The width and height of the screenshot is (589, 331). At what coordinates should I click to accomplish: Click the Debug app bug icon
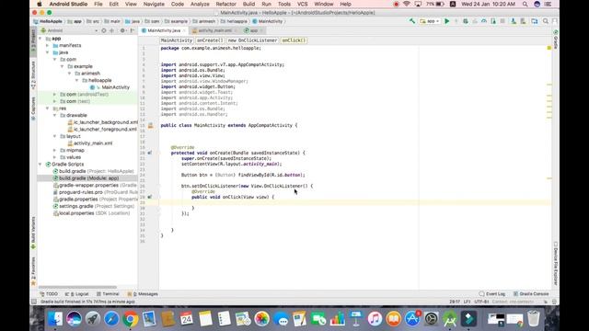pyautogui.click(x=466, y=21)
